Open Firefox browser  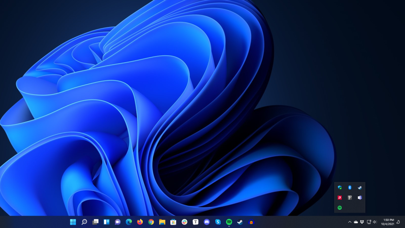tap(140, 222)
